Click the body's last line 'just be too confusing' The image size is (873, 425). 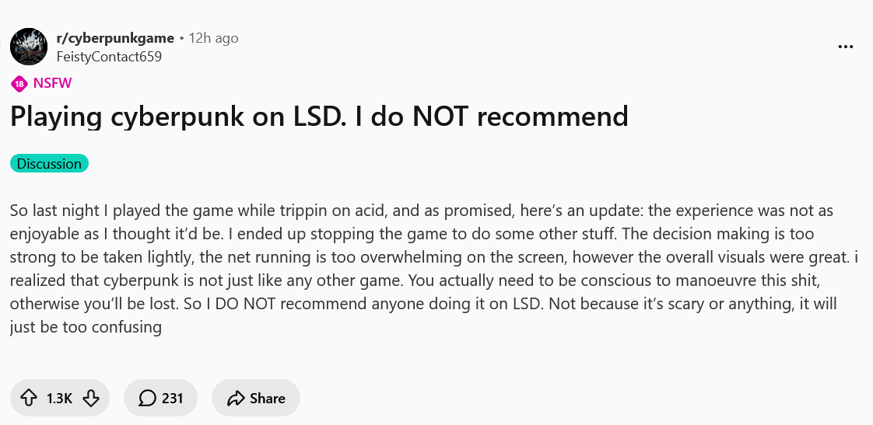click(x=86, y=327)
